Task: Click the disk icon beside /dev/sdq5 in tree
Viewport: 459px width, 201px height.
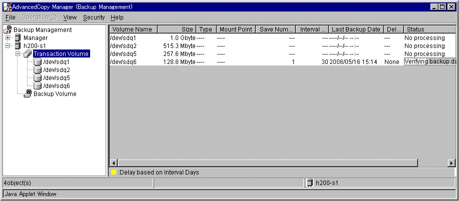Action: pos(37,78)
